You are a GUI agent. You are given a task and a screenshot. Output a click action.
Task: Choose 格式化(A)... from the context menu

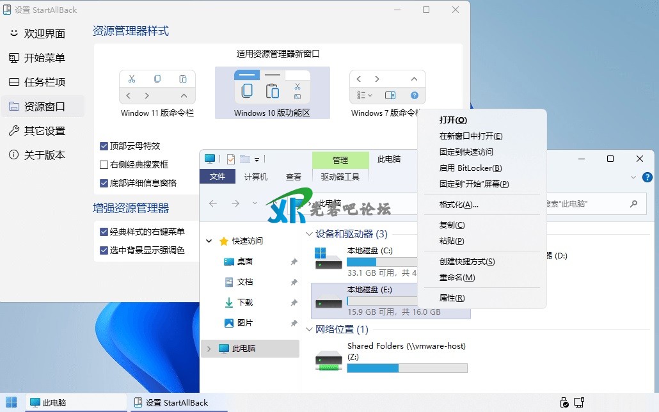click(x=459, y=205)
